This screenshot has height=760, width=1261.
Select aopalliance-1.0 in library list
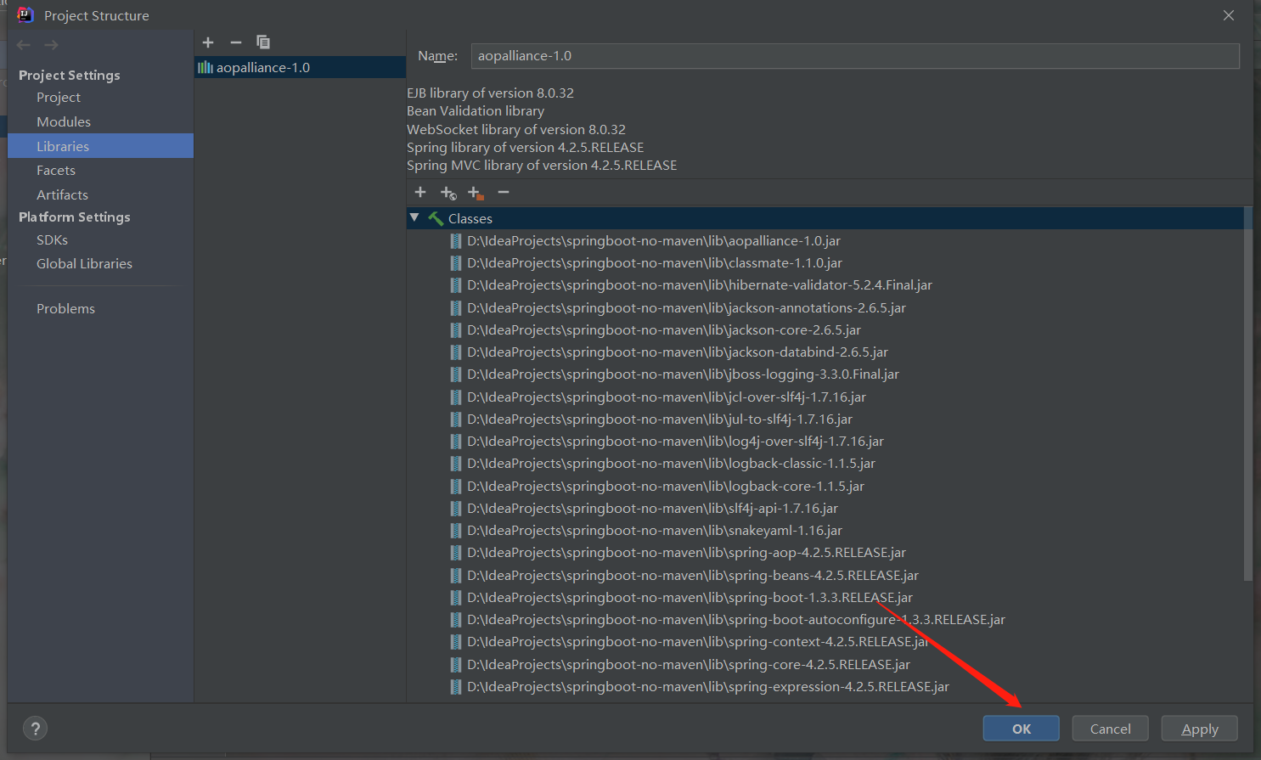coord(301,67)
